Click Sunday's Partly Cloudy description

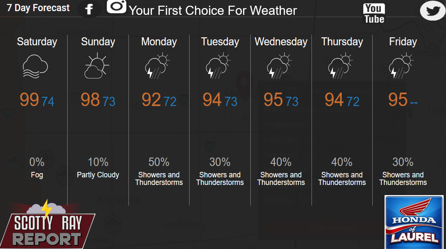coord(98,175)
